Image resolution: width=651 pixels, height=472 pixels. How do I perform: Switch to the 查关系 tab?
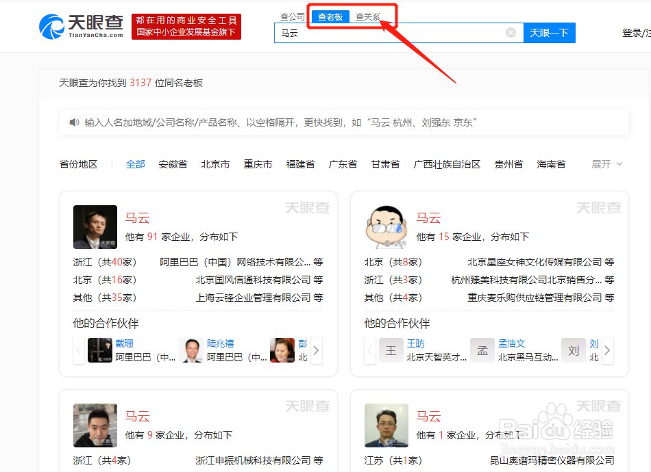point(369,16)
